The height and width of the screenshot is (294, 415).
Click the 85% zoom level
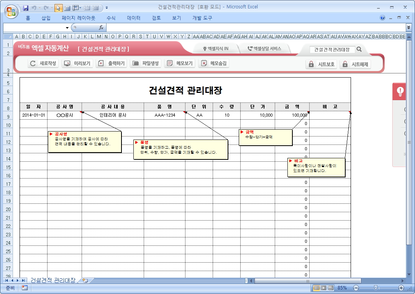pos(342,288)
